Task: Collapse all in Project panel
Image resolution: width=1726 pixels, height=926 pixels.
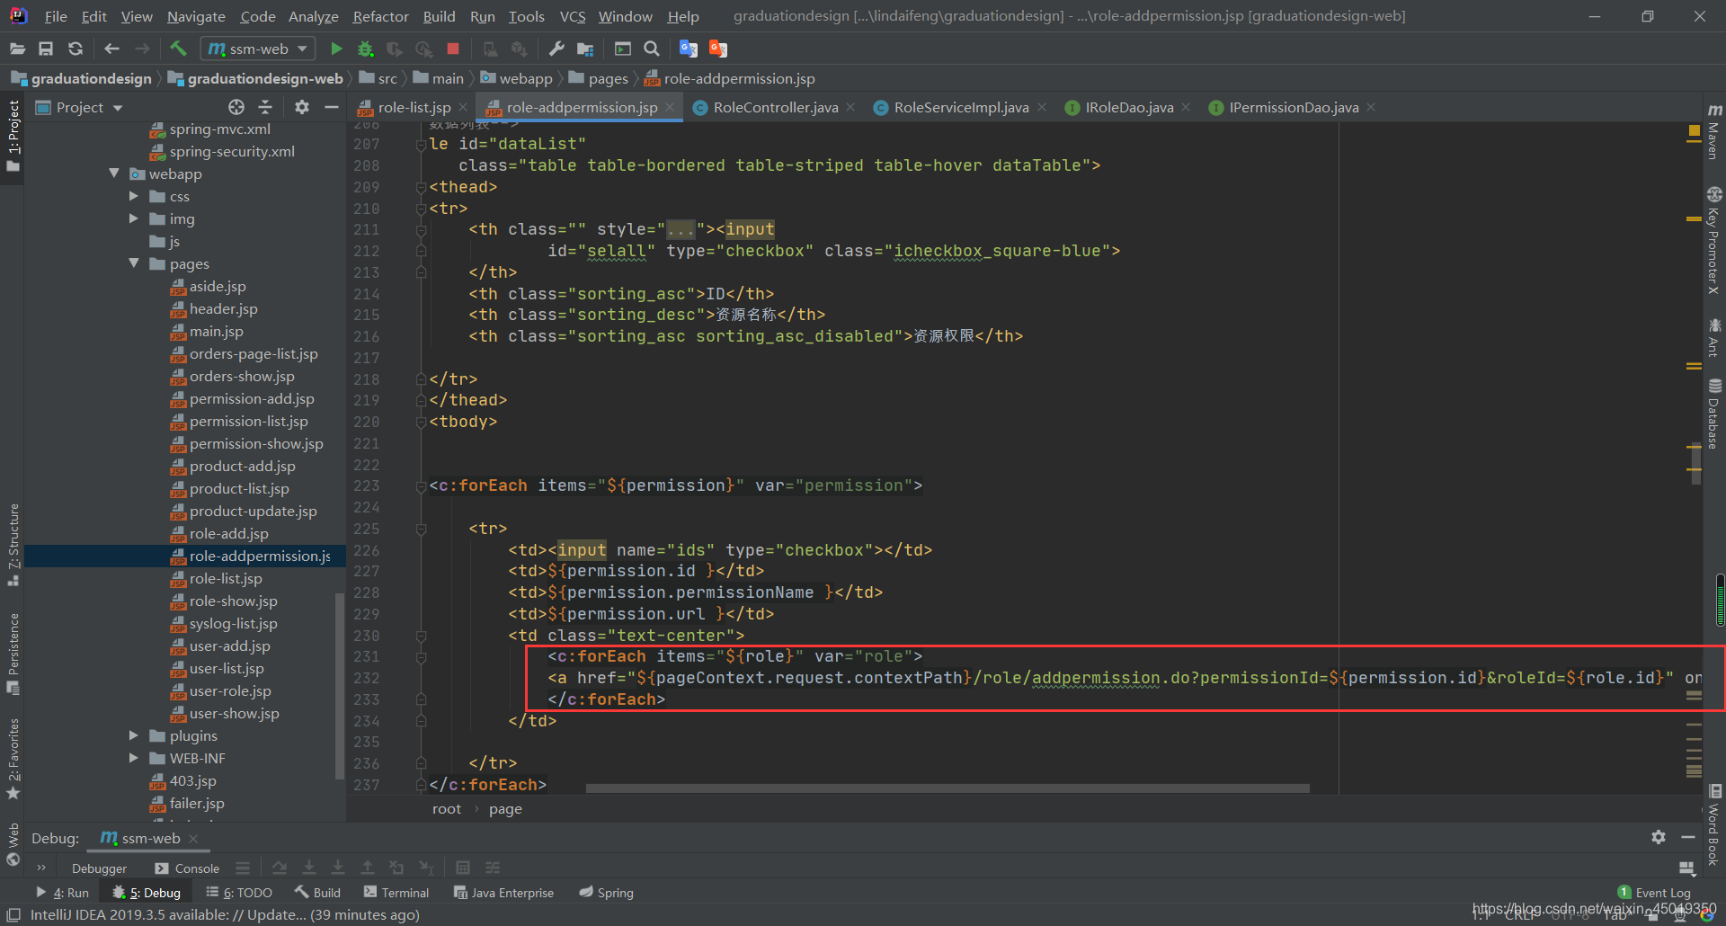Action: point(265,107)
